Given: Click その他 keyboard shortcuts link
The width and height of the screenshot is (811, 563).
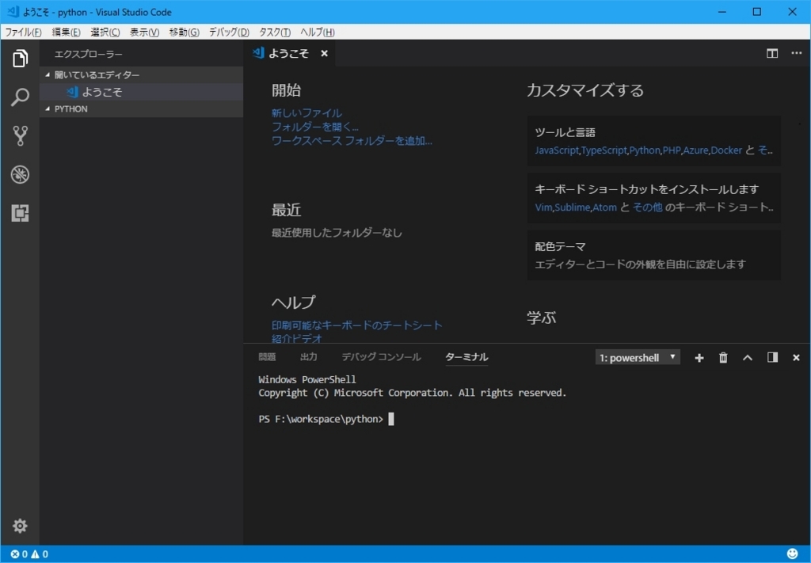Looking at the screenshot, I should 648,207.
